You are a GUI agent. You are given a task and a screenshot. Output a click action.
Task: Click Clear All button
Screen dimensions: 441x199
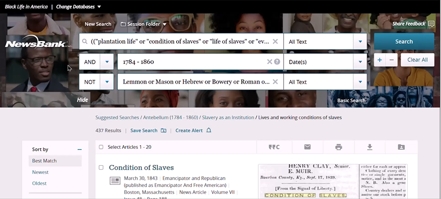pos(418,60)
